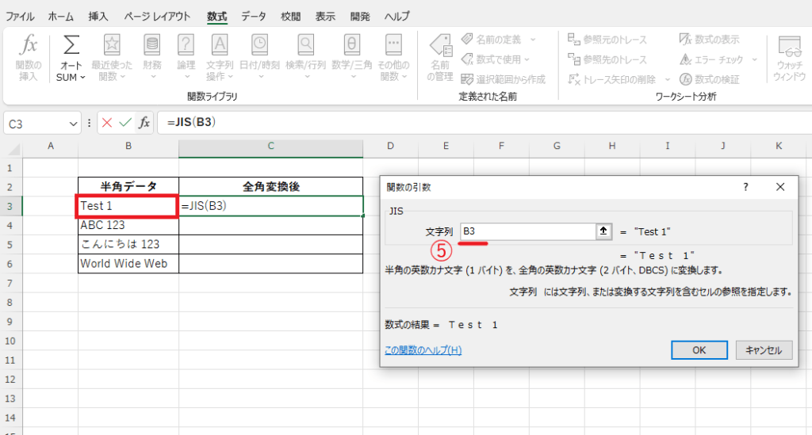Select the Formulas (数式) tab
812x435 pixels.
coord(216,17)
